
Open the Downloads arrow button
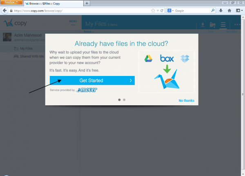point(220,11)
